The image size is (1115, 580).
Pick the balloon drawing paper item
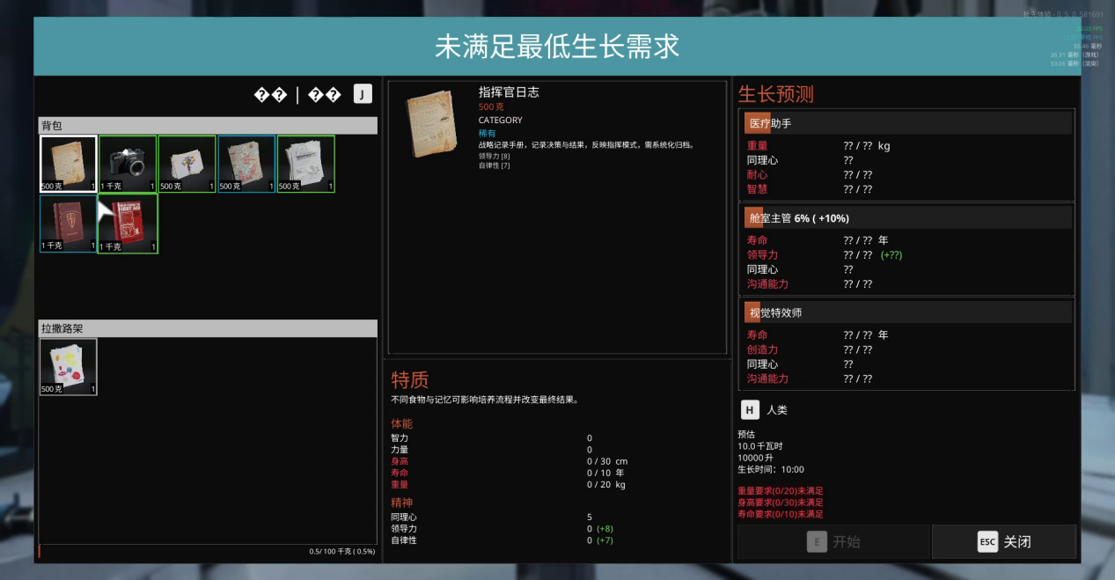pos(187,164)
